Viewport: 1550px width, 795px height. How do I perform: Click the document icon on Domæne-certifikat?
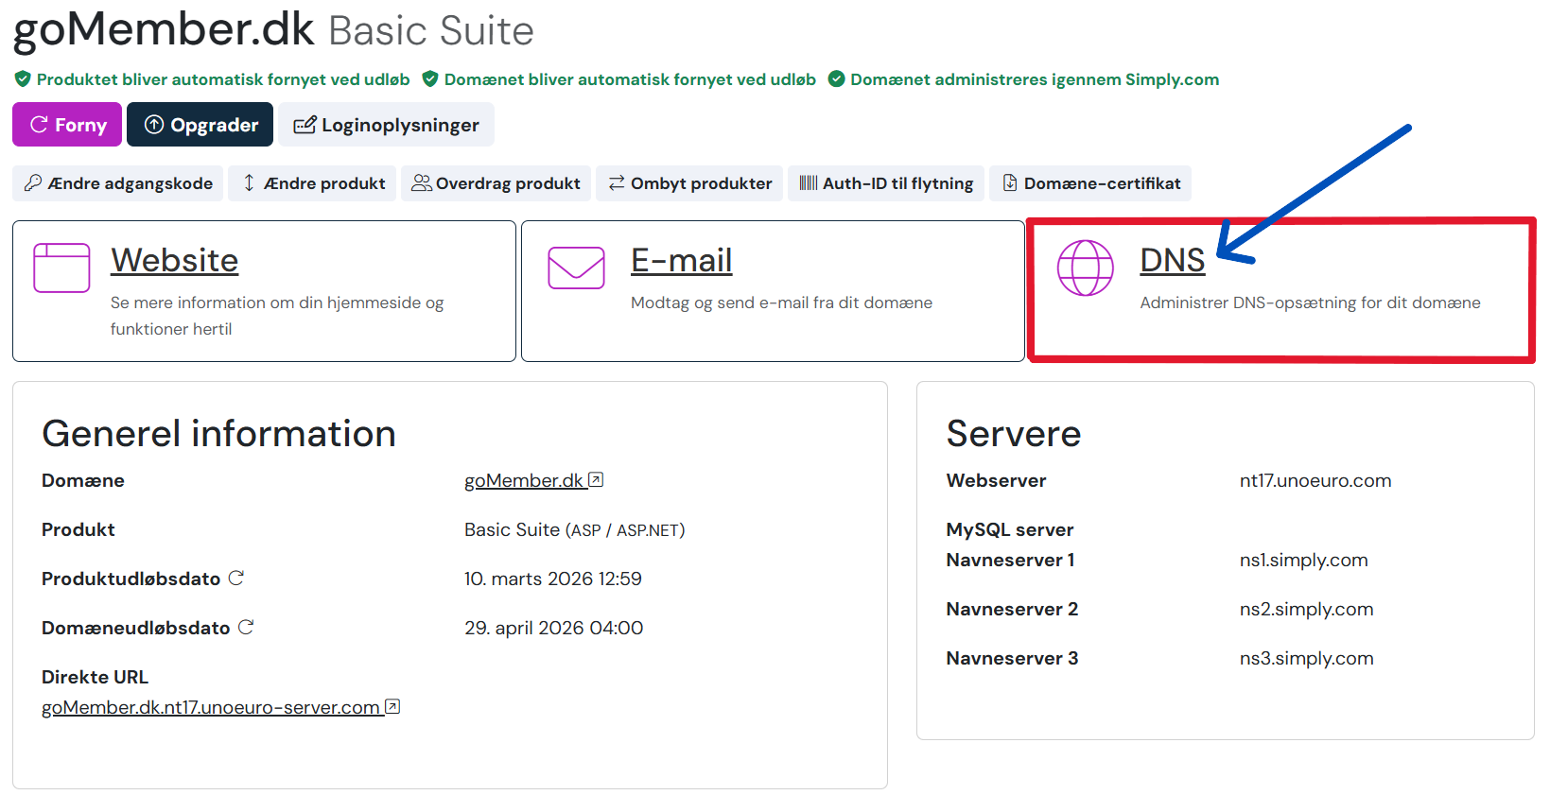pos(1010,182)
